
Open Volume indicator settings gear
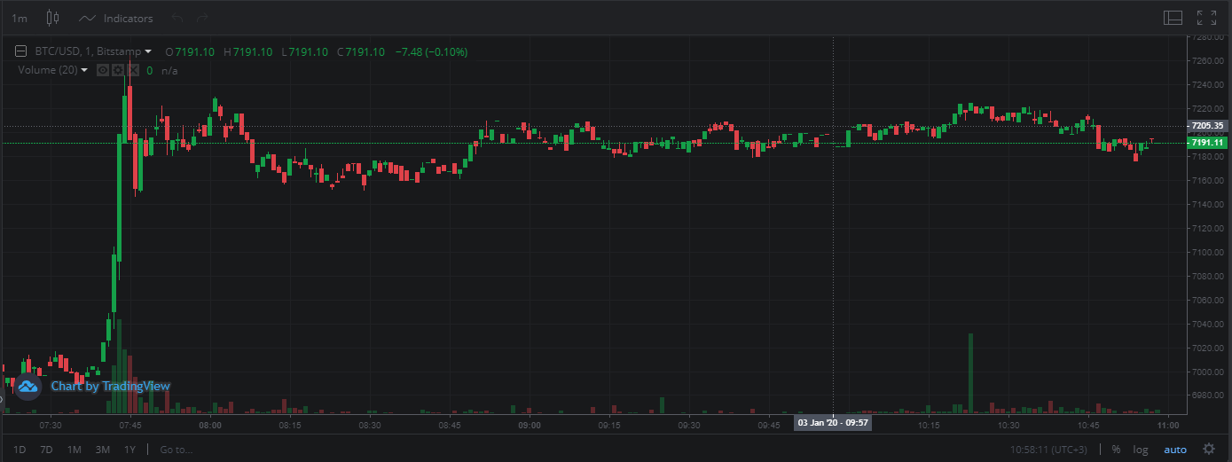click(x=118, y=70)
